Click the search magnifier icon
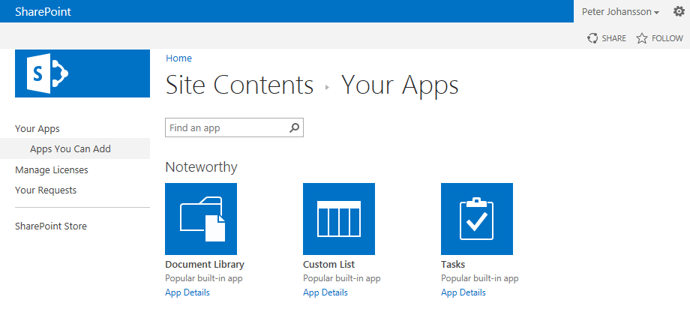Viewport: 690px width, 321px height. coord(295,127)
